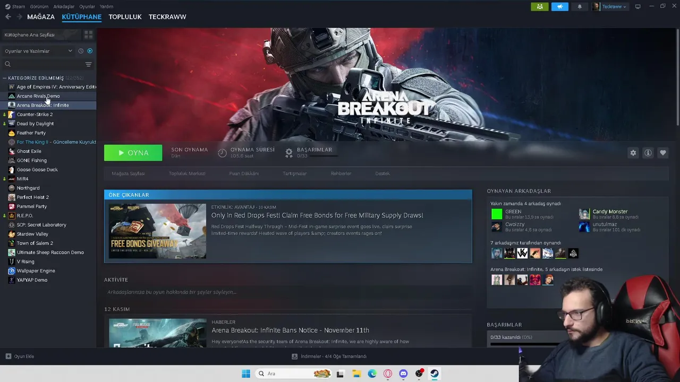Viewport: 680px width, 382px height.
Task: Open the Destek link
Action: (x=382, y=173)
